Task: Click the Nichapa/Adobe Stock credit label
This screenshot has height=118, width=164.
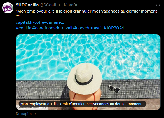Action: 32,108
